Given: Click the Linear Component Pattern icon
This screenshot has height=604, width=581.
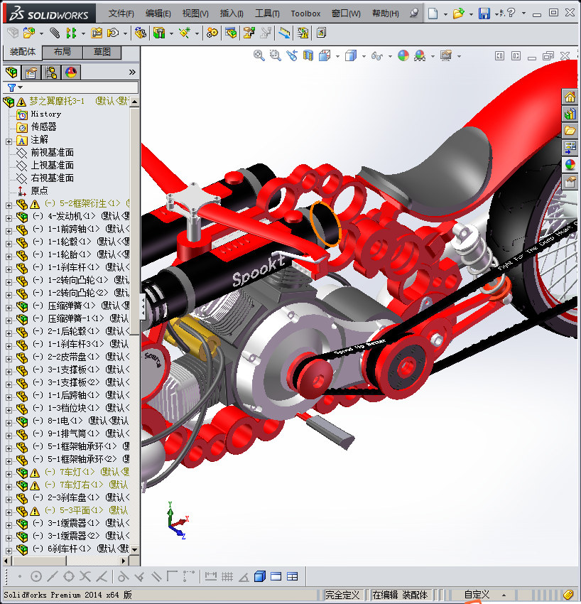Looking at the screenshot, I should click(x=71, y=33).
